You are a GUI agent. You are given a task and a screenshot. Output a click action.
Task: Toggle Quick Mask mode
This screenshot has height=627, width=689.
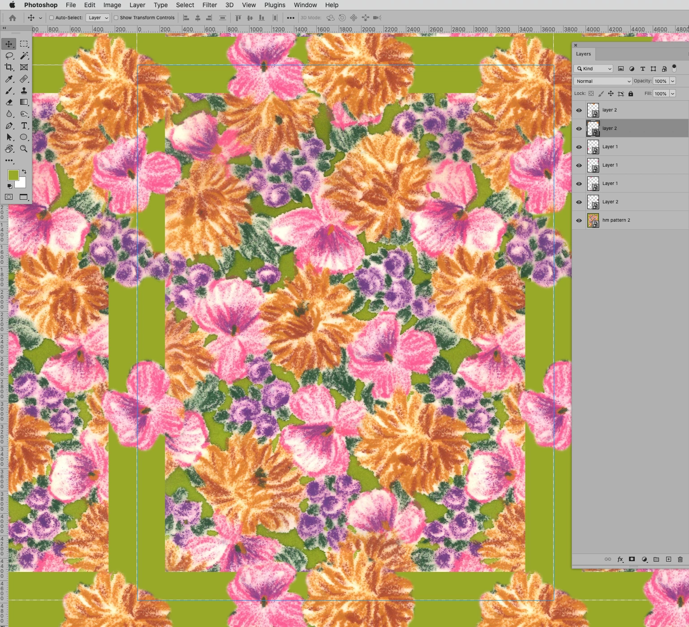[x=9, y=197]
